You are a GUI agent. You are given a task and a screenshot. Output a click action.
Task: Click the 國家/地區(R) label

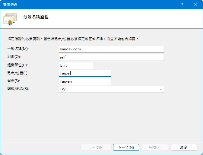(18, 89)
